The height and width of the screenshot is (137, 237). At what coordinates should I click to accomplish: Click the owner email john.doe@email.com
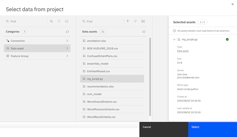pyautogui.click(x=188, y=78)
